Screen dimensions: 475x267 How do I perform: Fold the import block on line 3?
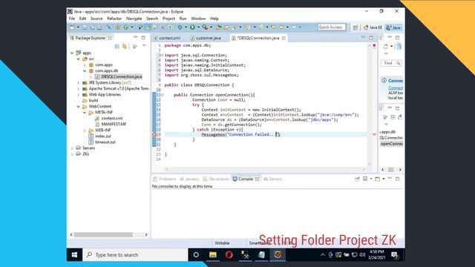coord(162,55)
